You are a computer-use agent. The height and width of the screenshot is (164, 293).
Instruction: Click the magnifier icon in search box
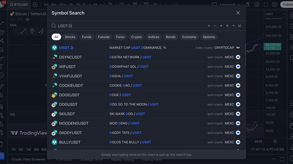[54, 26]
